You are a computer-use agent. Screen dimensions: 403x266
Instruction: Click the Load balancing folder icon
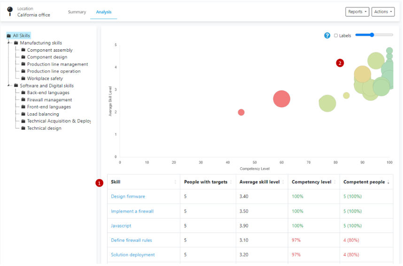pos(23,114)
